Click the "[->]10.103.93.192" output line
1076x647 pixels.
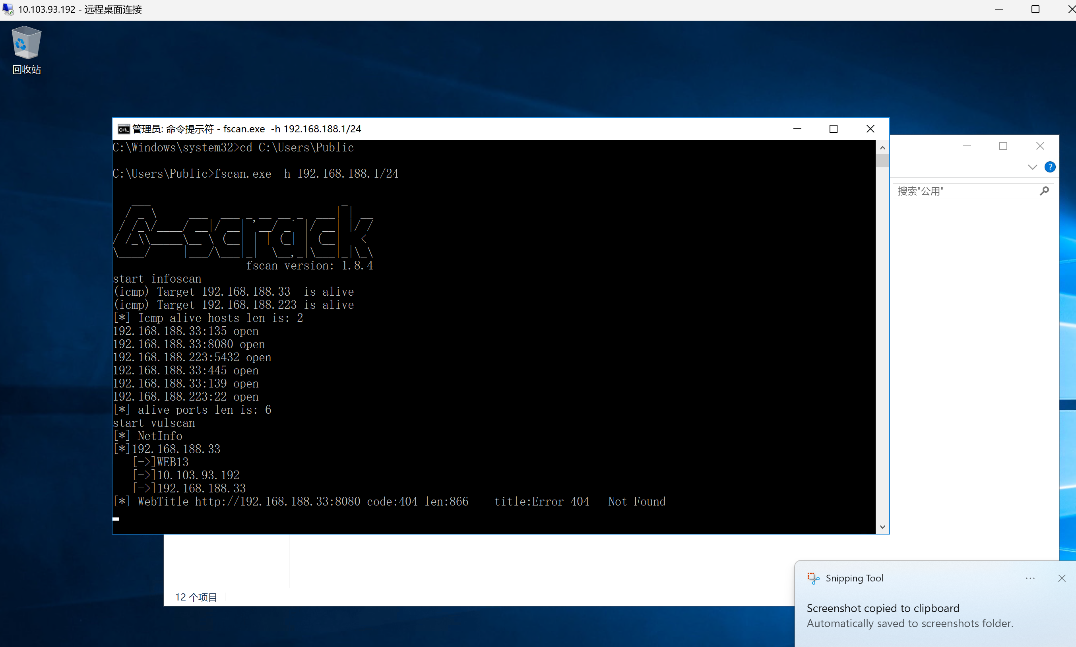(186, 475)
